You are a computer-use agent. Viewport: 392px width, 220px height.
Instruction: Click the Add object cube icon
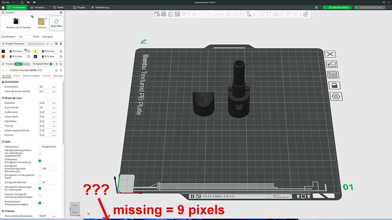tap(157, 14)
